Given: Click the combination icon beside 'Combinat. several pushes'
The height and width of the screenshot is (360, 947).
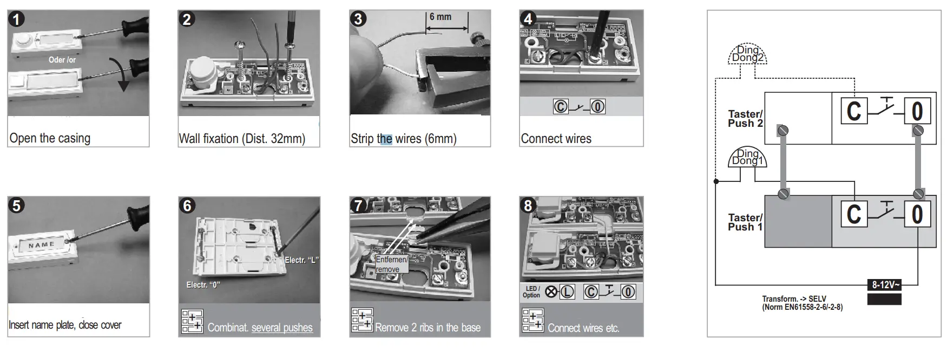Looking at the screenshot, I should (x=192, y=321).
